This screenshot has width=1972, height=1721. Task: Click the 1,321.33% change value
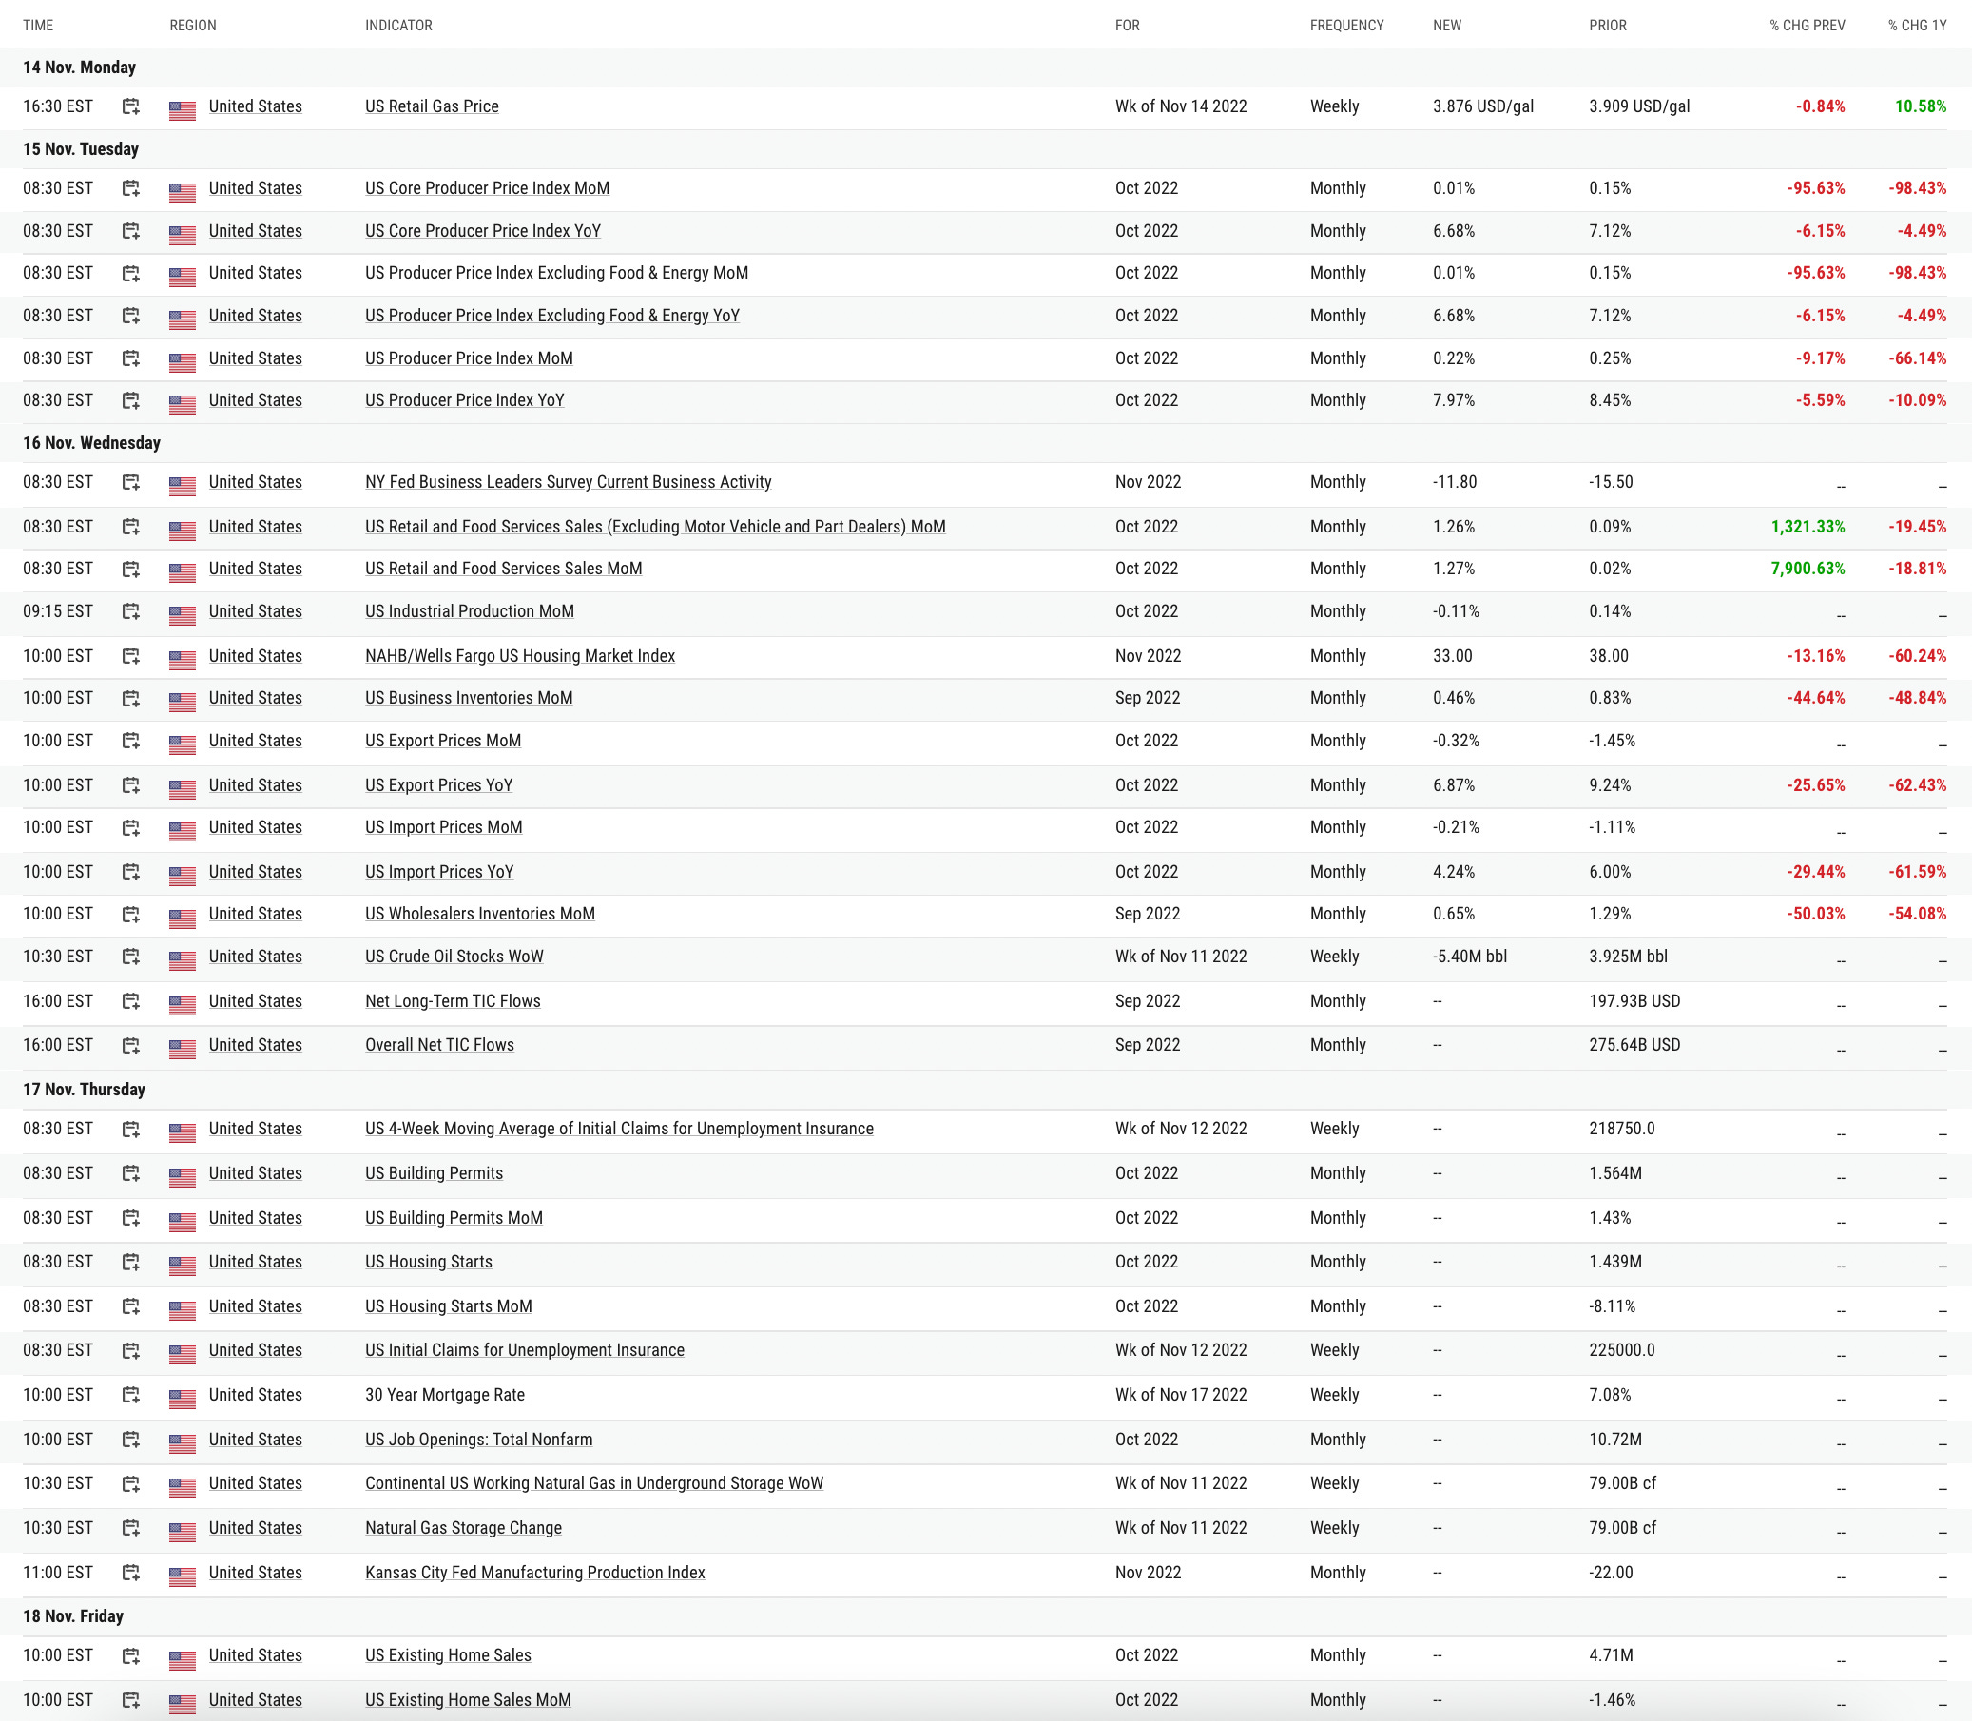click(1808, 527)
